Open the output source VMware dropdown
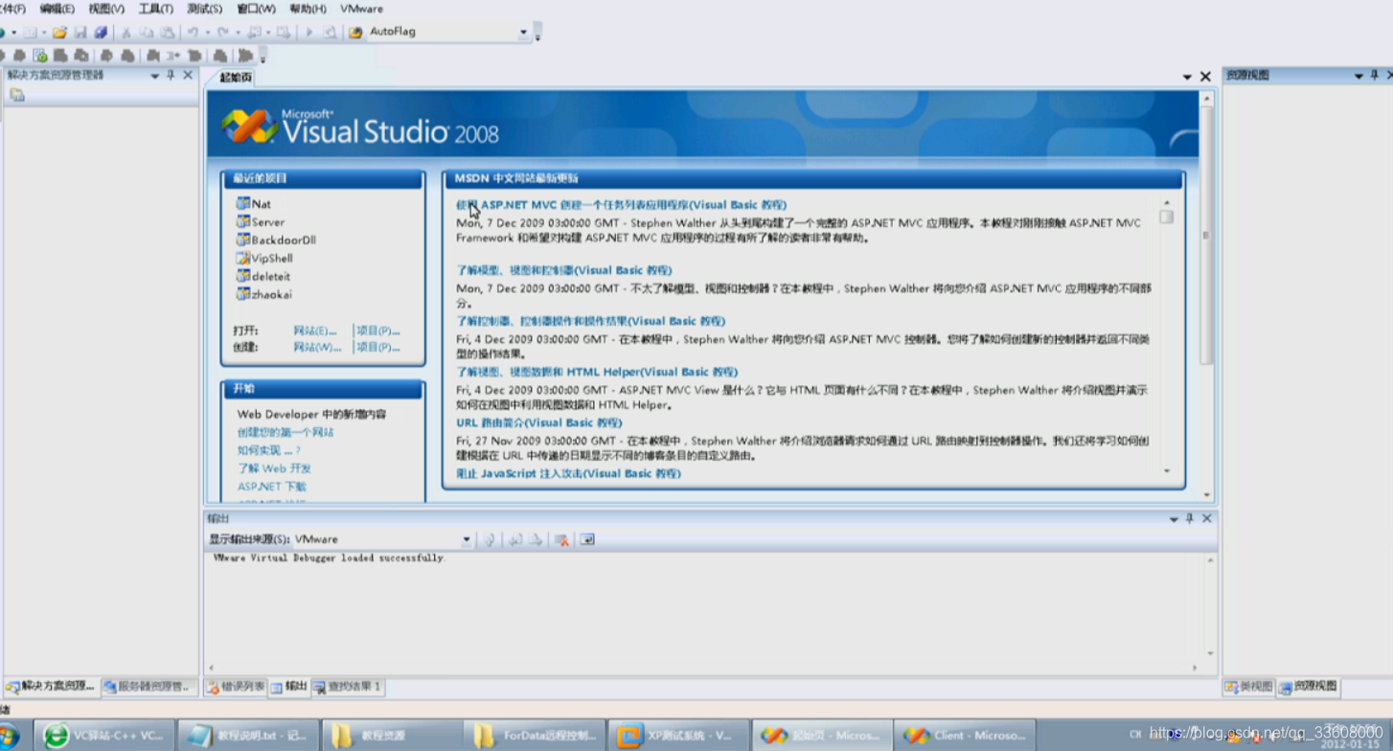This screenshot has height=751, width=1393. (467, 539)
